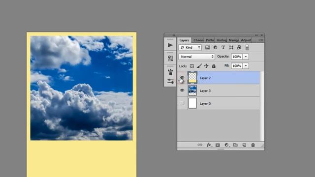Close the Layers panel window
This screenshot has height=177, width=315.
262,35
